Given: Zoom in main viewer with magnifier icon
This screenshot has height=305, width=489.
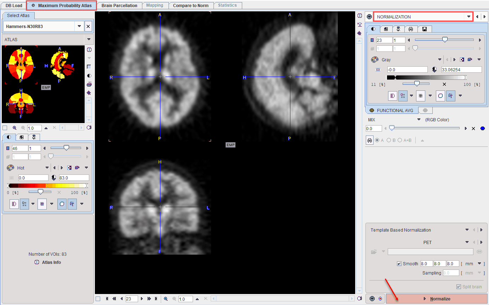Looking at the screenshot, I should pos(166,299).
